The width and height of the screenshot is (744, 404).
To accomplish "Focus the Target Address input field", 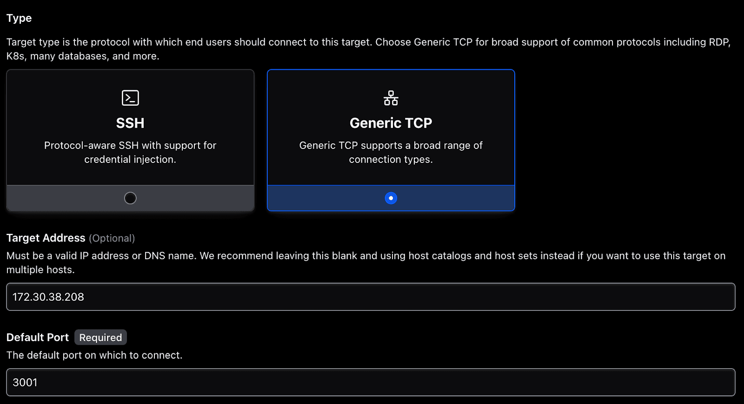I will [371, 297].
